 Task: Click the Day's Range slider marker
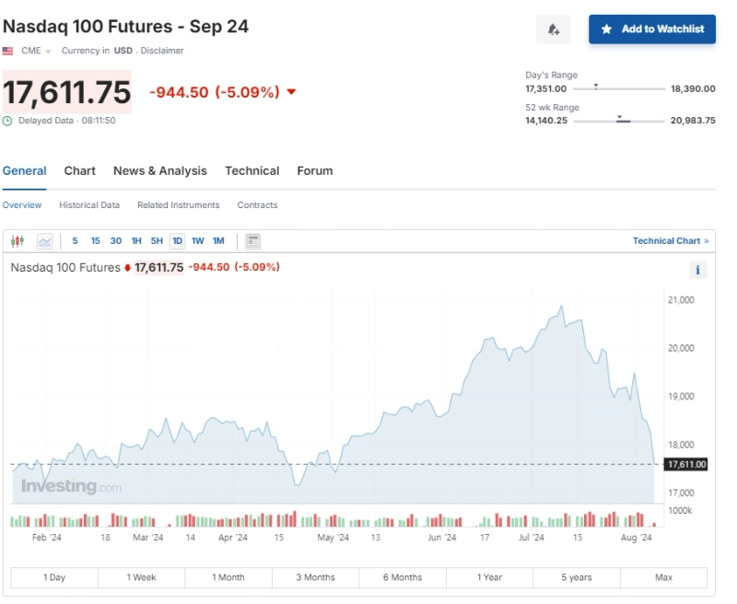[596, 87]
